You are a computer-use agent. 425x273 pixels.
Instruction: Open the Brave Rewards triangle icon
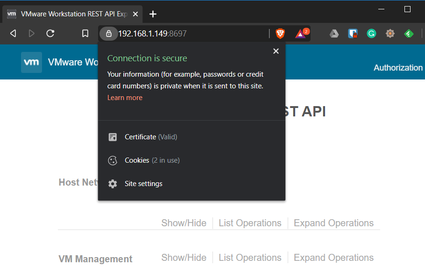(301, 33)
